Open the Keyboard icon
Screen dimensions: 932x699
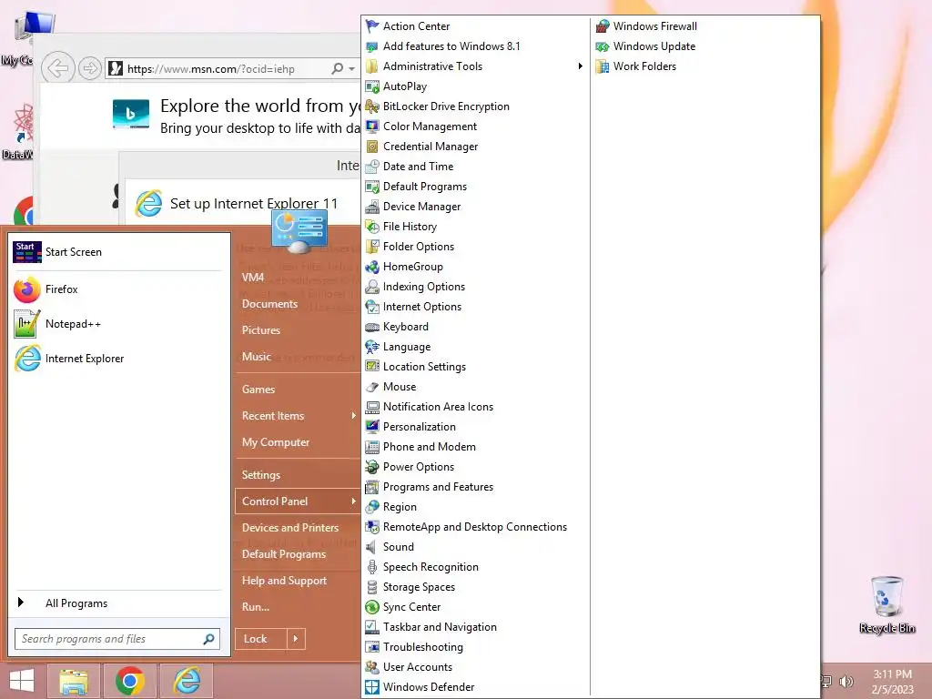coord(372,327)
